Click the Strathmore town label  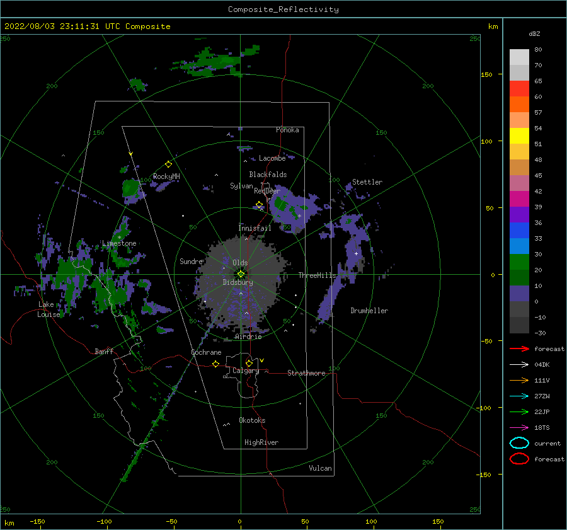click(x=306, y=373)
